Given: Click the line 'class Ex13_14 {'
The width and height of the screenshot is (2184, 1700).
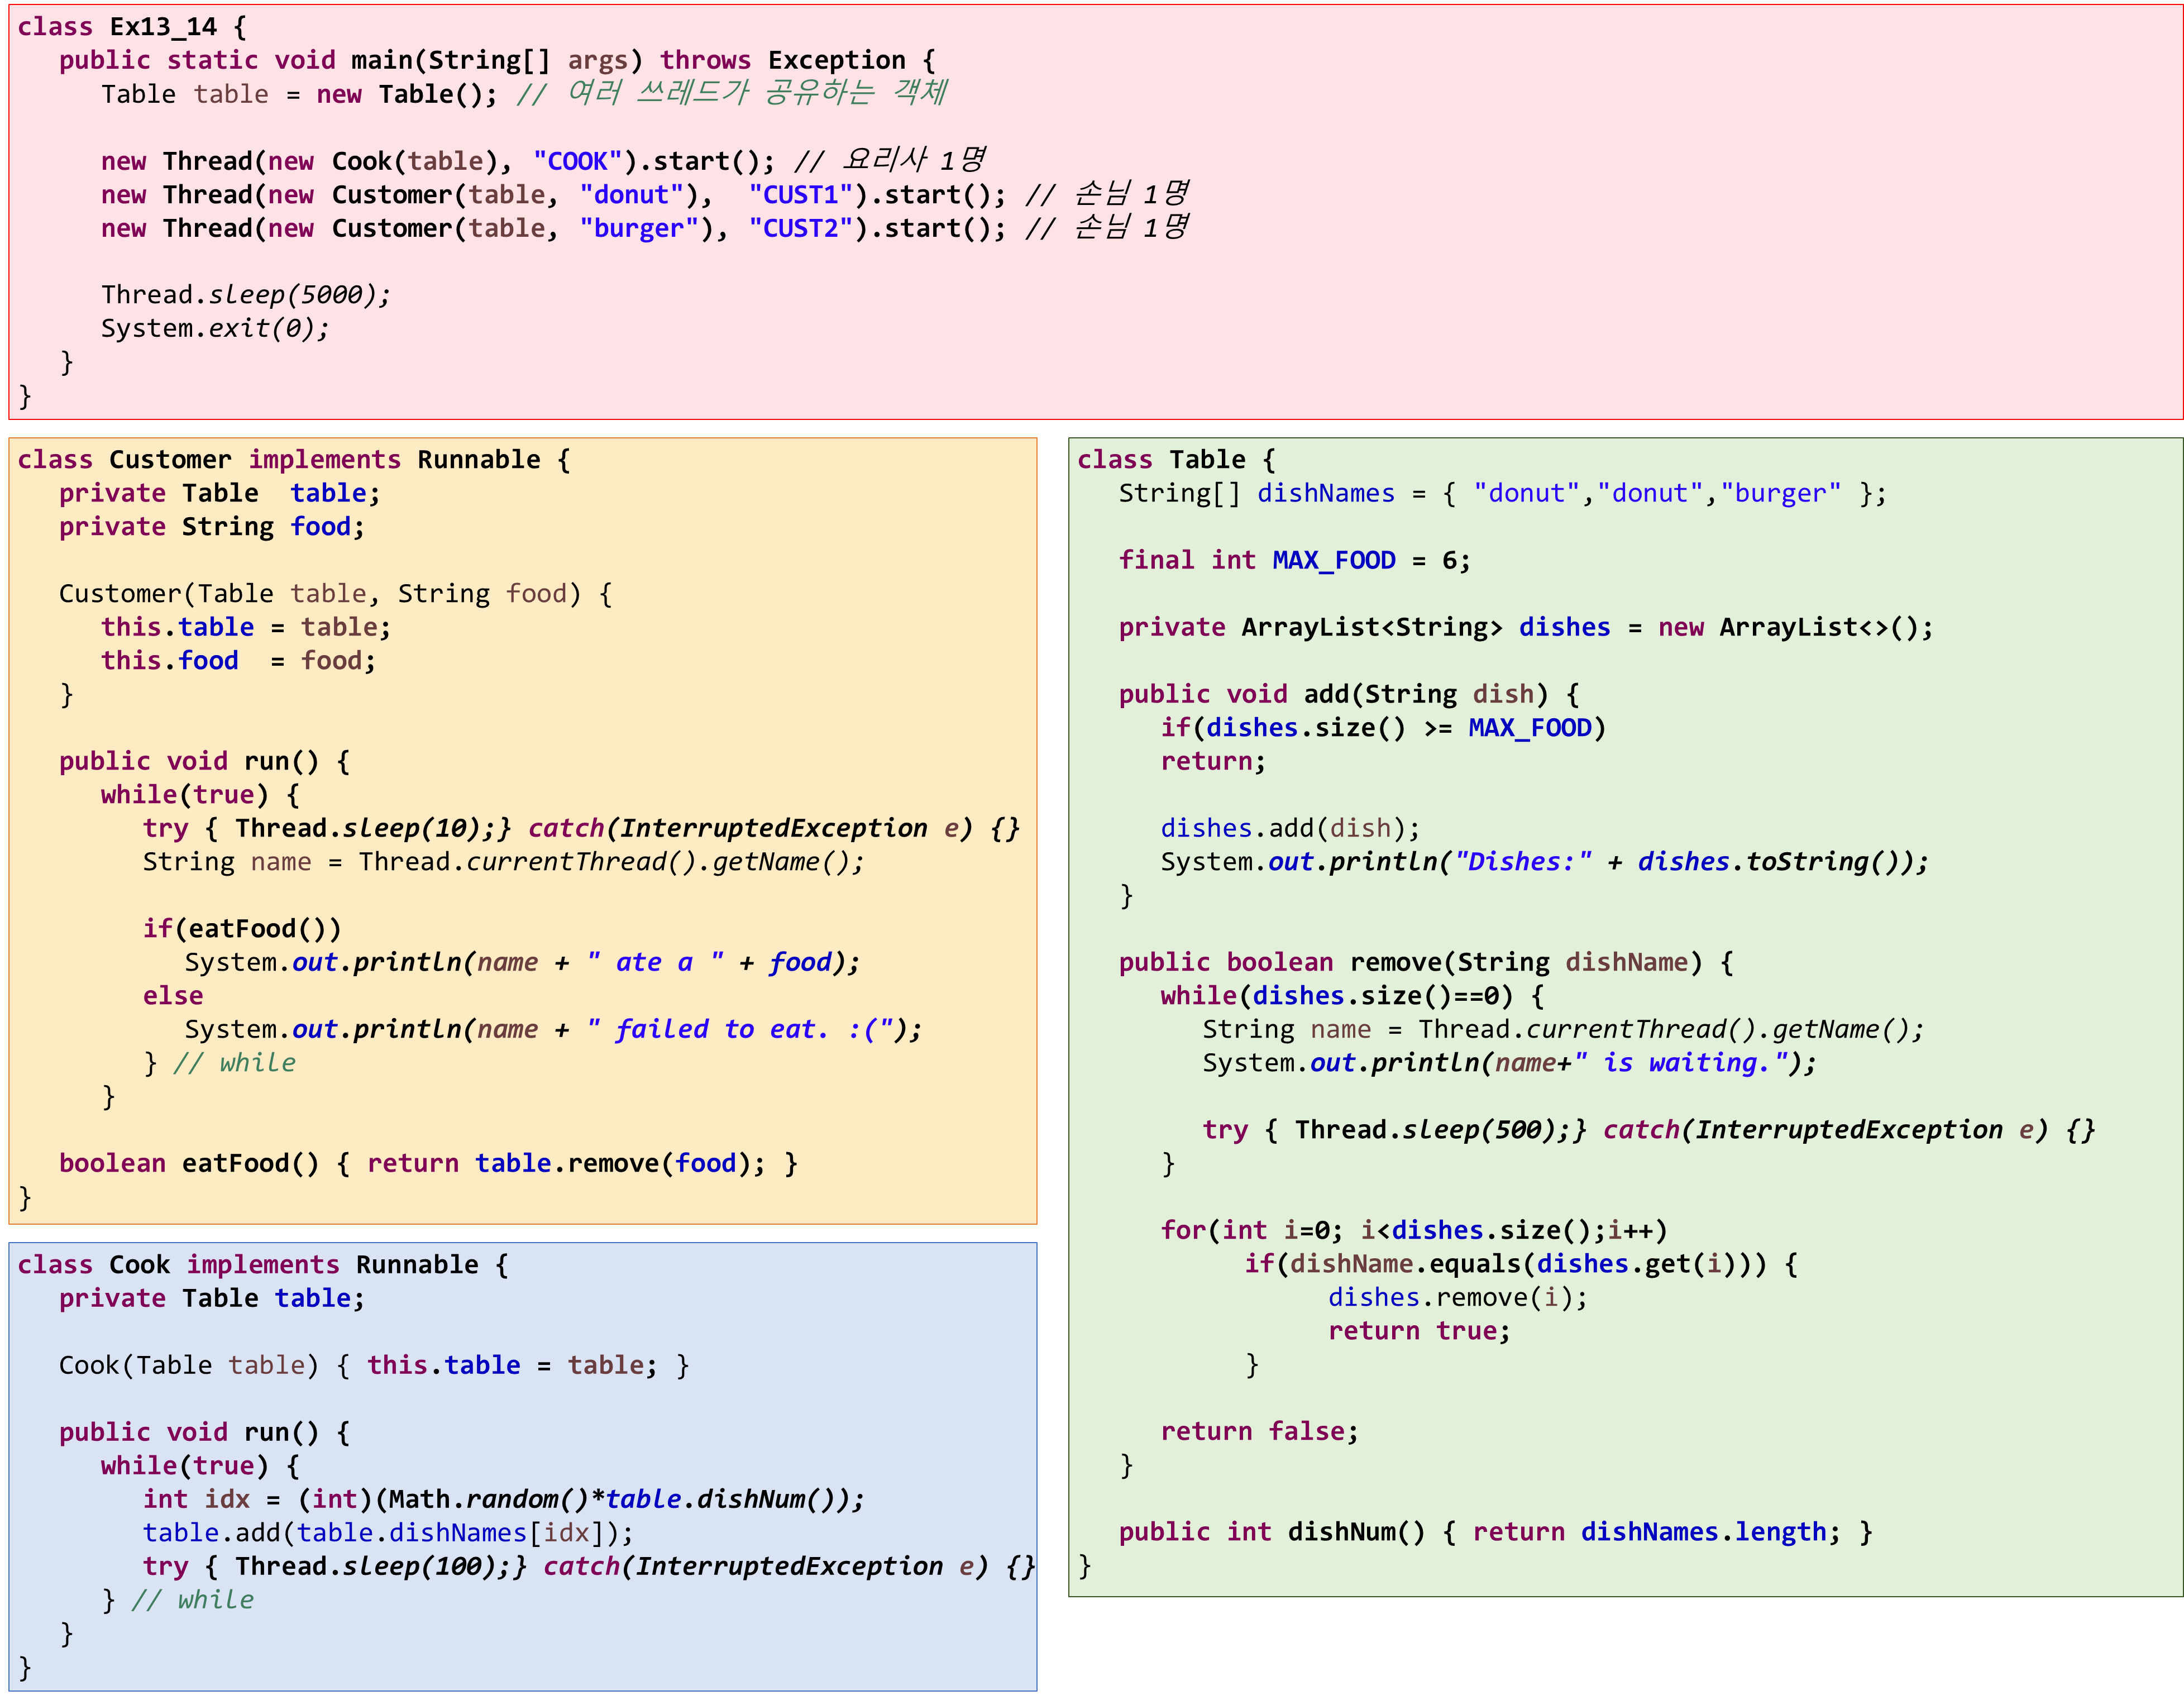Looking at the screenshot, I should [131, 27].
